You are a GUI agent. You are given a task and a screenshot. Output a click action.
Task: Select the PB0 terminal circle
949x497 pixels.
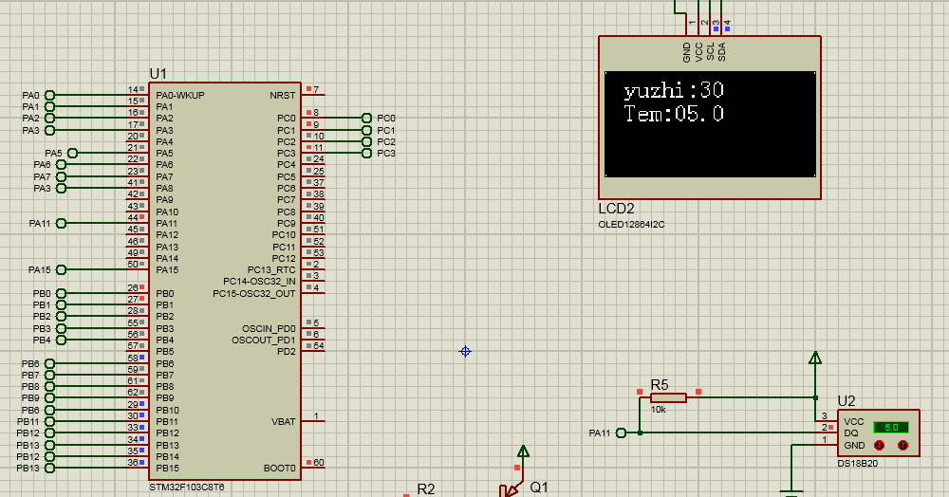point(61,293)
